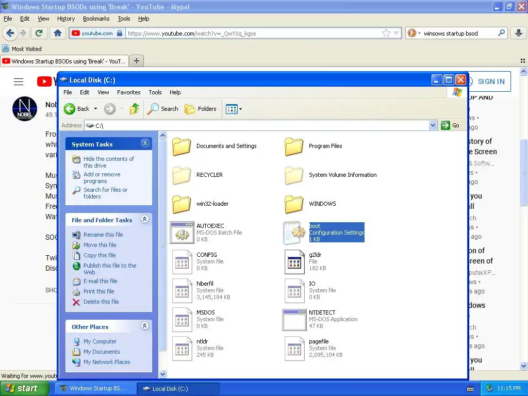Bookmark page with the star icon
The height and width of the screenshot is (396, 528).
click(x=386, y=34)
